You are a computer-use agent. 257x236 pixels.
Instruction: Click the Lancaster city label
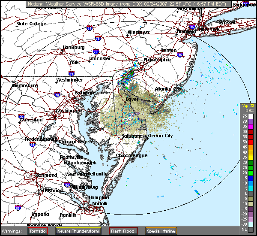pyautogui.click(x=100, y=58)
